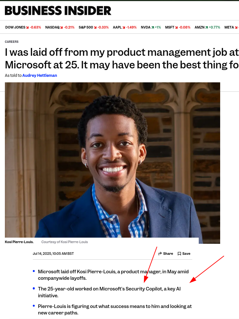This screenshot has width=239, height=319.
Task: Click the NVDA green up arrow icon
Action: 153,28
